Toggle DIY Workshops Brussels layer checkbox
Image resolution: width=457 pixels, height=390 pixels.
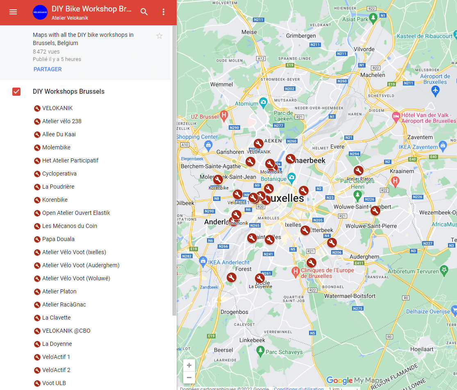point(16,92)
